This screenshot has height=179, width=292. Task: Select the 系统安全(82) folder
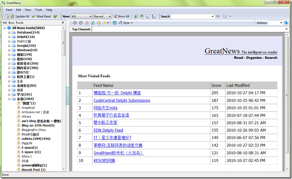pyautogui.click(x=26, y=86)
